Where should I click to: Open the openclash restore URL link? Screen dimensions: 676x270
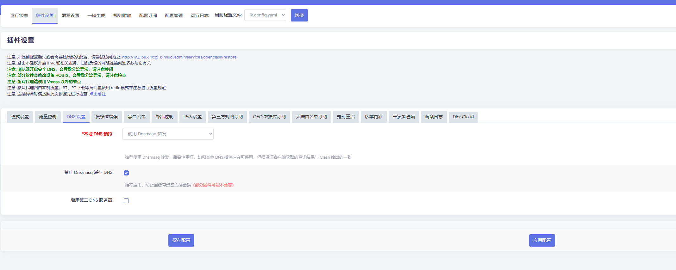click(179, 57)
